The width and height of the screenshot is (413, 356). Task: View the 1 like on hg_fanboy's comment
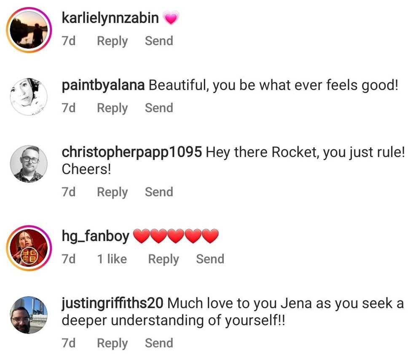pos(112,259)
